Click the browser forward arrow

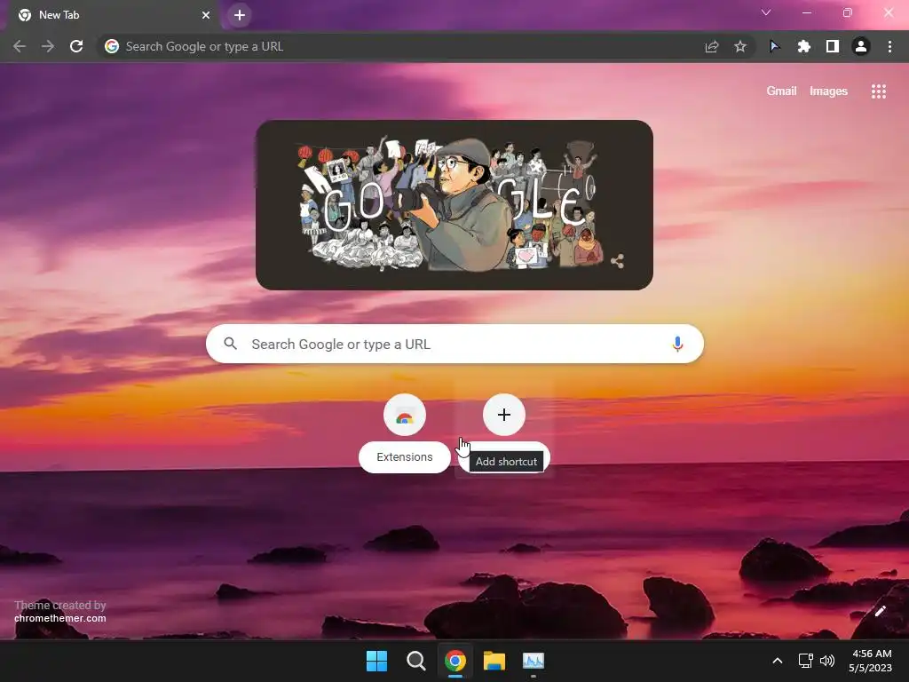coord(48,46)
